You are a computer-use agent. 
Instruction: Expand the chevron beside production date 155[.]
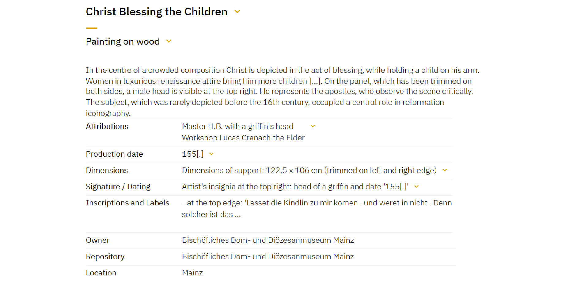(211, 154)
